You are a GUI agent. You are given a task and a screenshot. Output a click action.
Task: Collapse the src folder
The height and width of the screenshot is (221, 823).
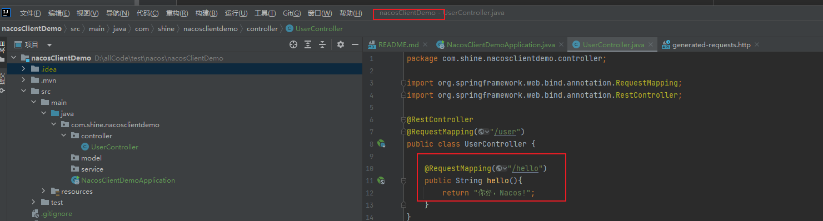[24, 91]
